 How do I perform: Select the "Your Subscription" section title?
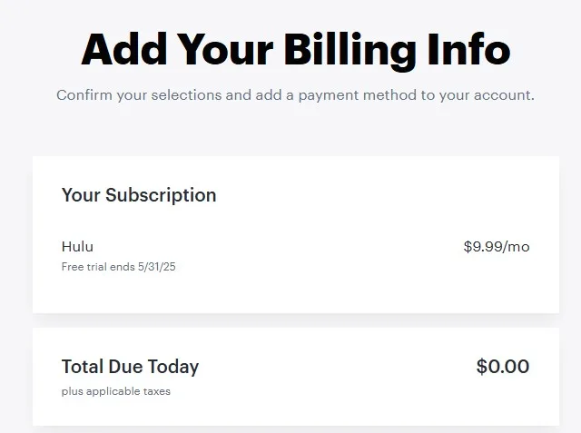pos(139,195)
